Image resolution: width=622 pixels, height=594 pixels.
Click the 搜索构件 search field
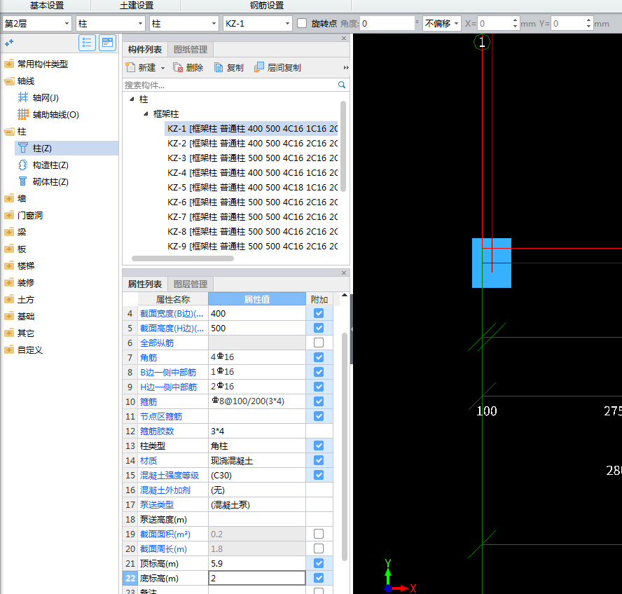tap(230, 85)
